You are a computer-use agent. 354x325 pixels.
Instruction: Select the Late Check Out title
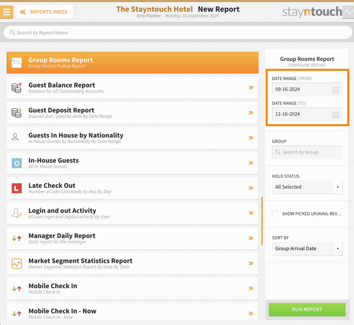click(52, 185)
